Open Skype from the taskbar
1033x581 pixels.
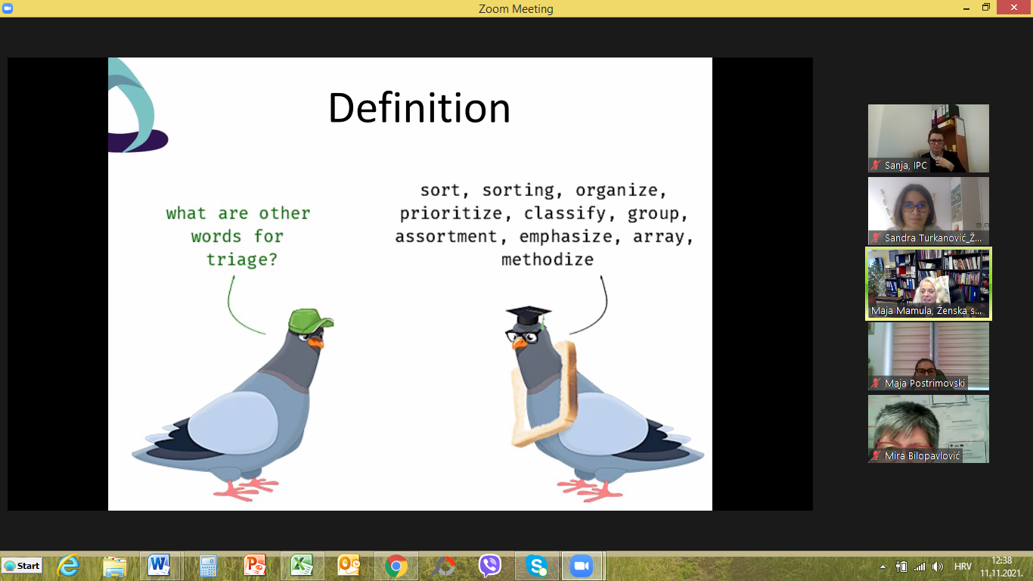537,566
